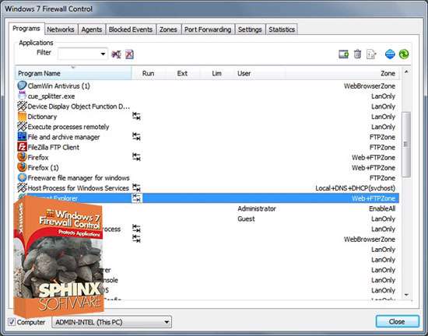This screenshot has width=428, height=336.
Task: Click the Firefox (1) row icon
Action: 22,167
